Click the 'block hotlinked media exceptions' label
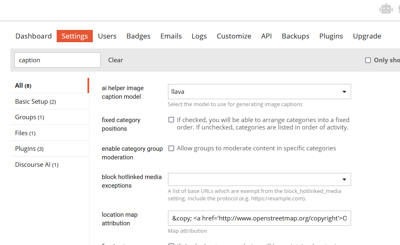Screen dimensions: 400x245 click(132, 181)
